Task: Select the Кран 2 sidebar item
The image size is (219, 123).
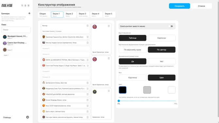Action: [16, 50]
